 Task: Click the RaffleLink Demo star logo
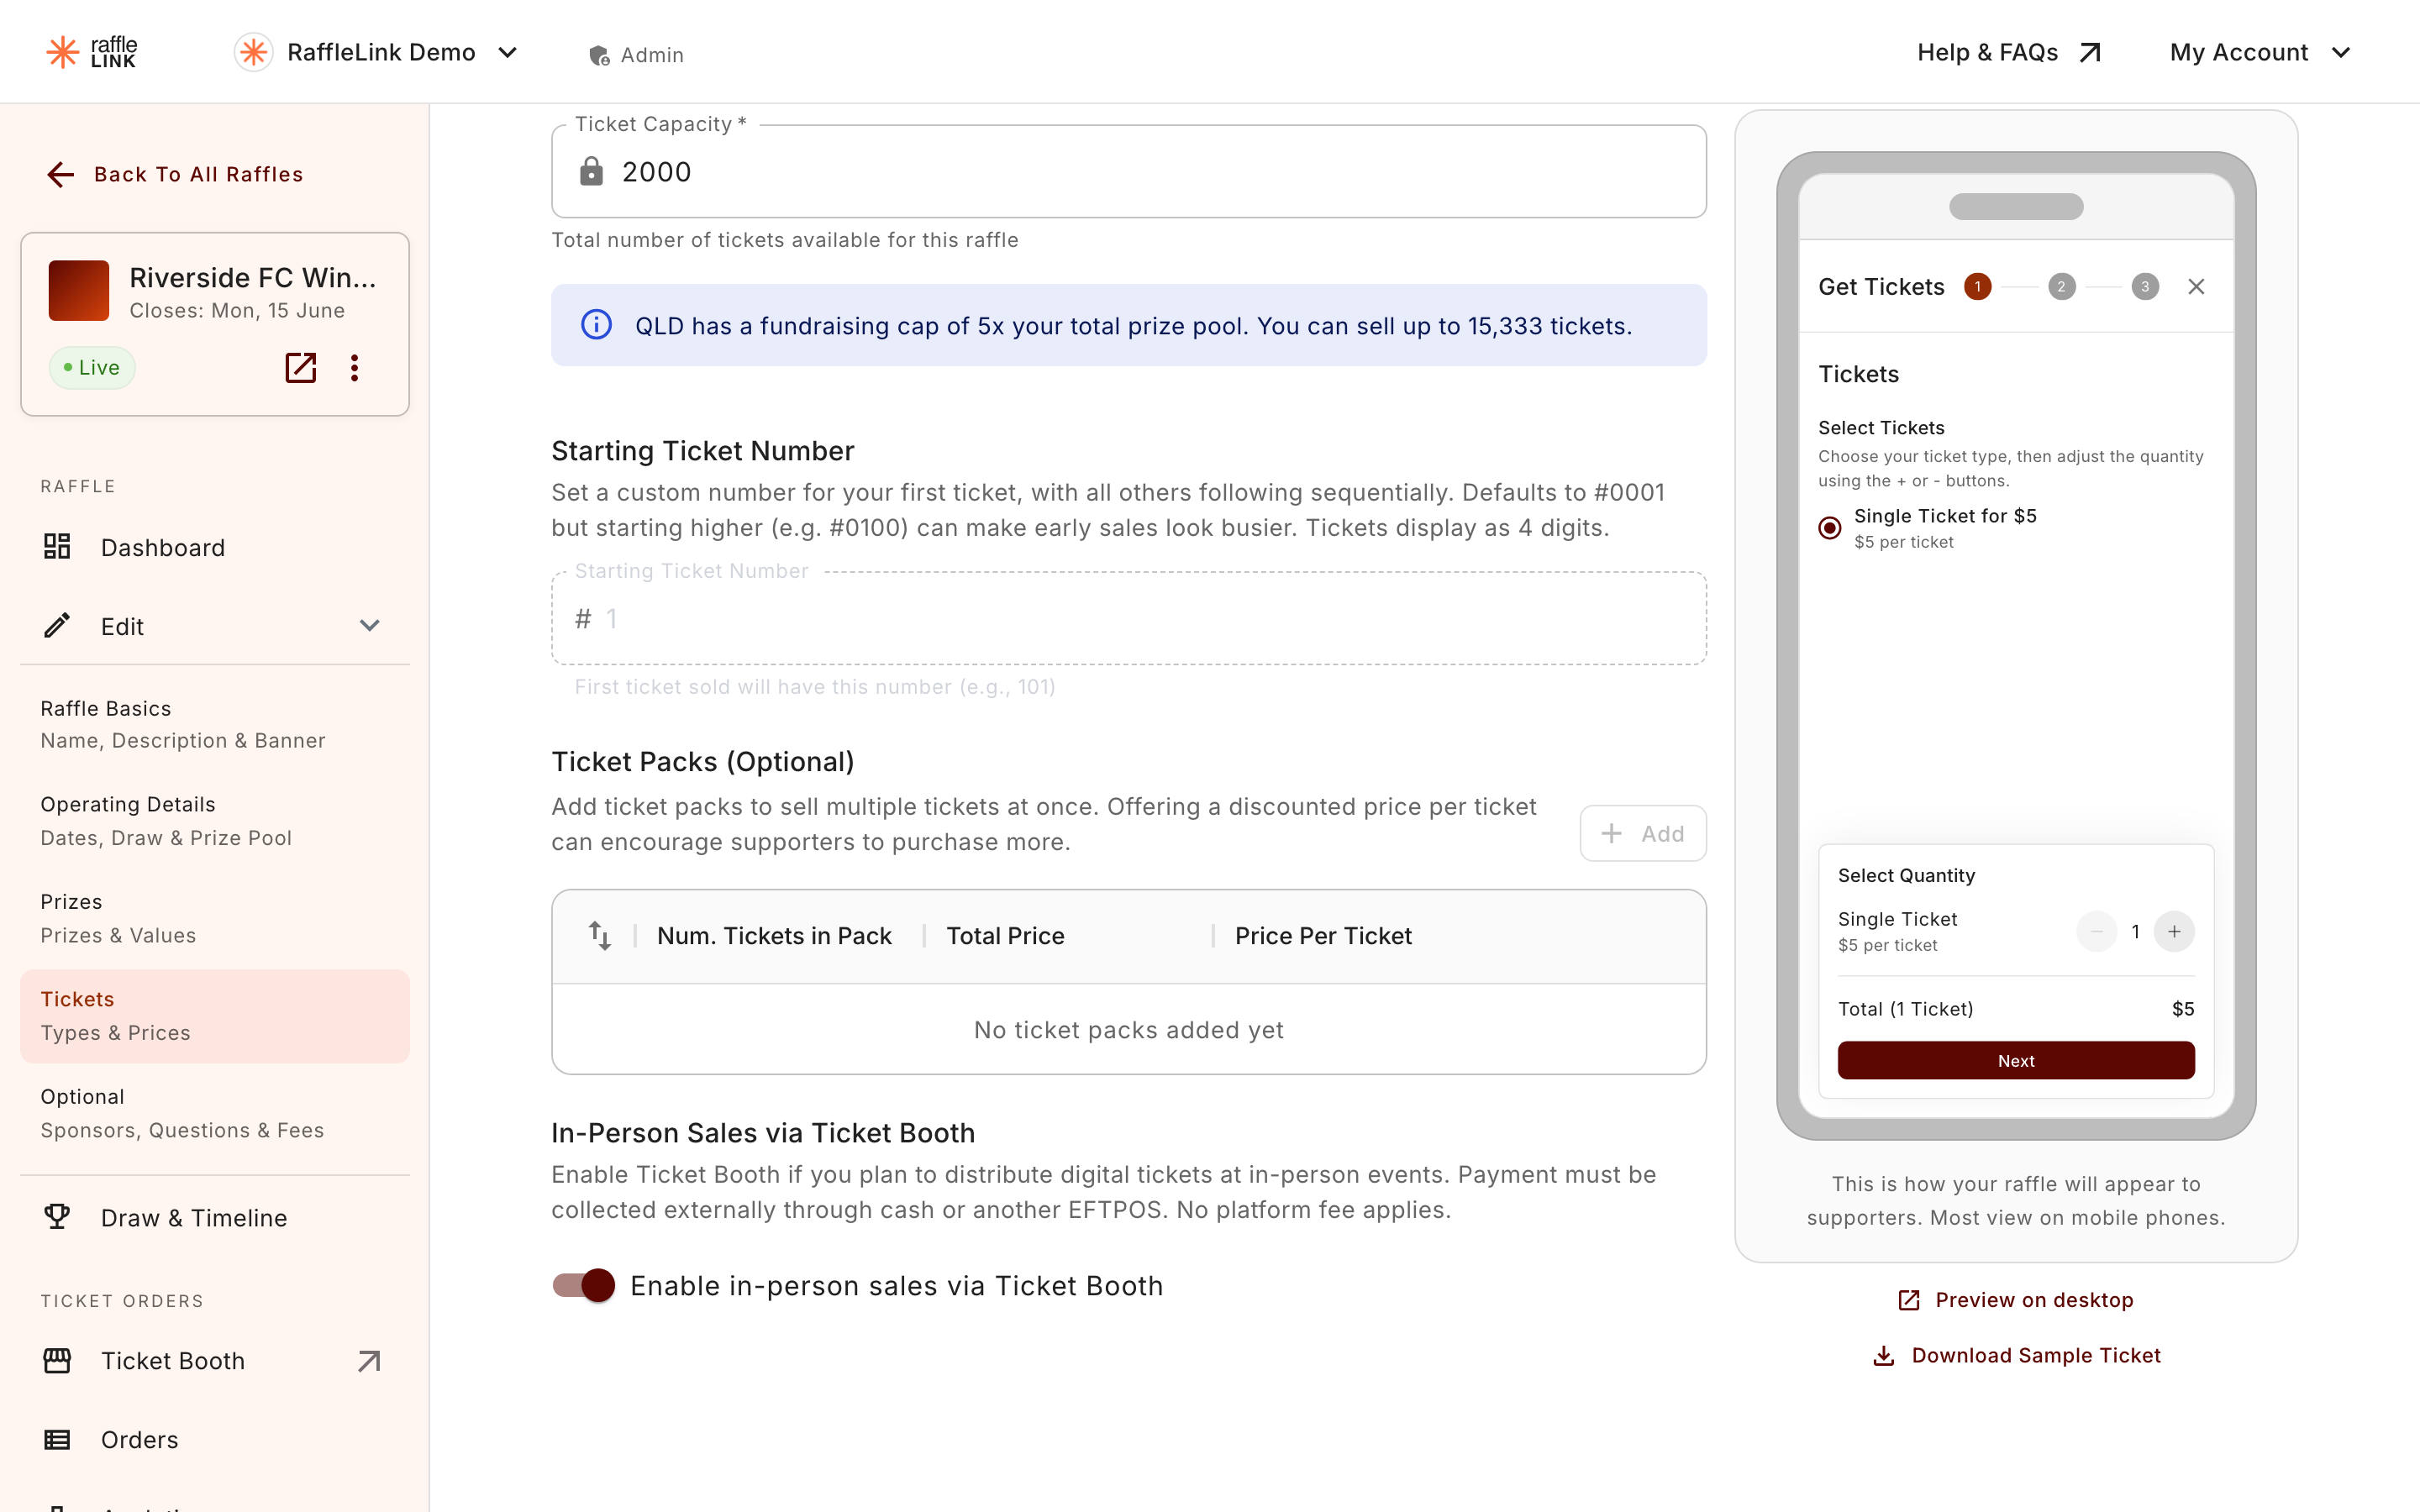pos(253,52)
